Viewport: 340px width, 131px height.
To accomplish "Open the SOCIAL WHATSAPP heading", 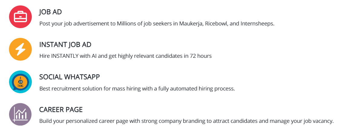I will 69,77.
